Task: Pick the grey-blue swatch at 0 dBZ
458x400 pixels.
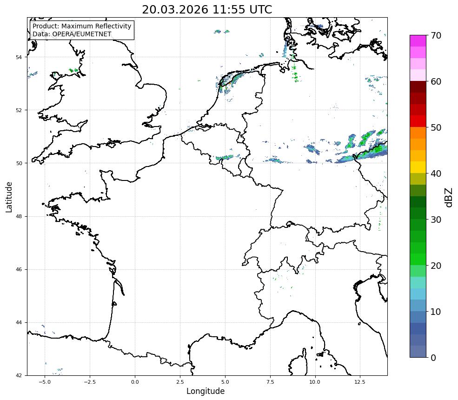Action: point(418,352)
